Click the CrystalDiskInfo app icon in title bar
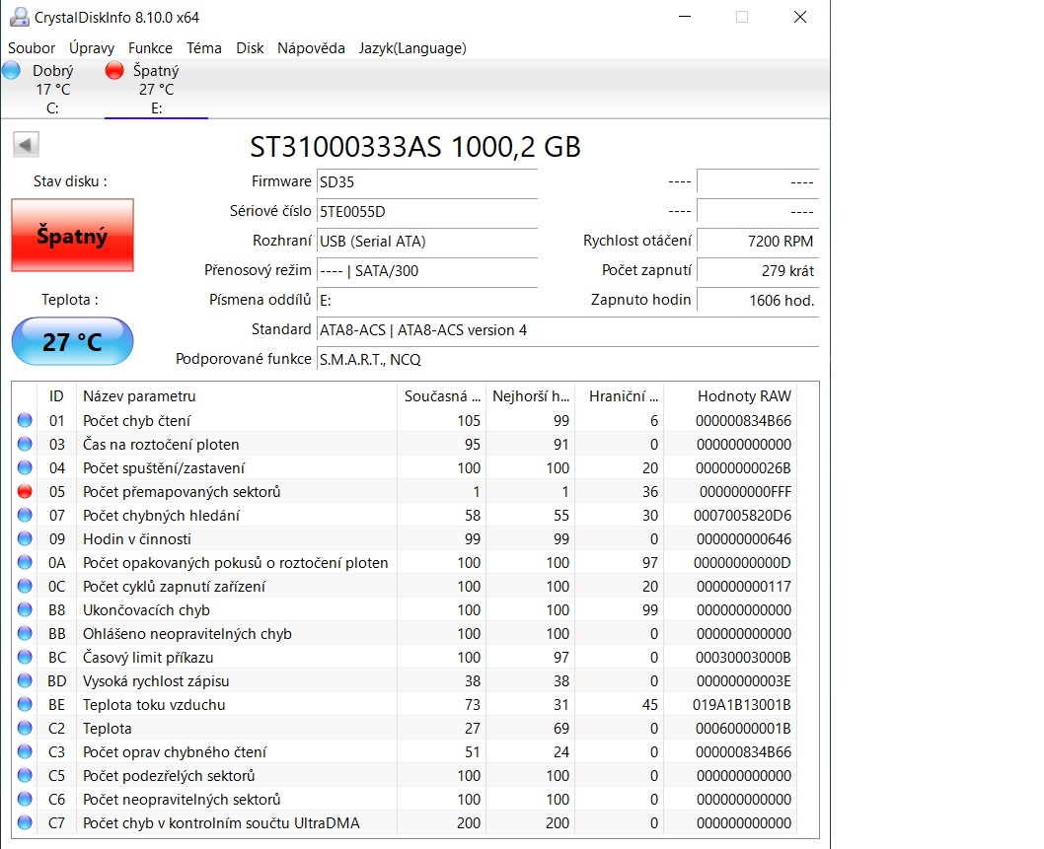1044x849 pixels. (20, 18)
